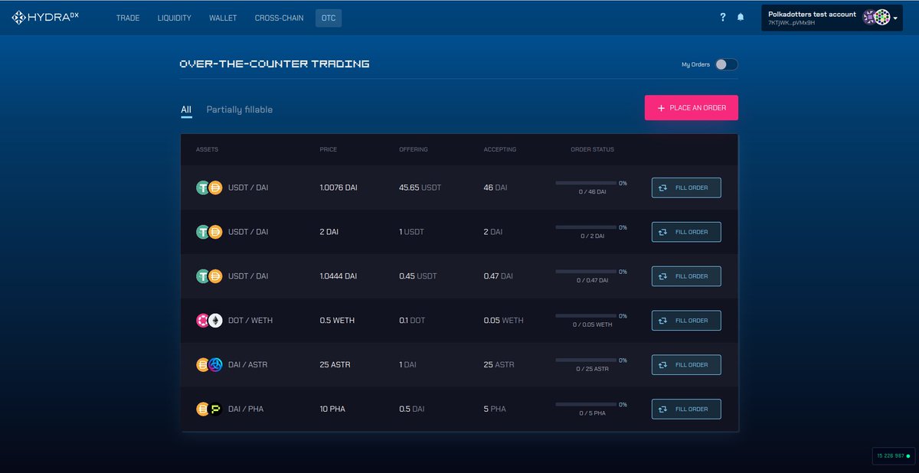Open the Liquidity menu

pos(174,18)
